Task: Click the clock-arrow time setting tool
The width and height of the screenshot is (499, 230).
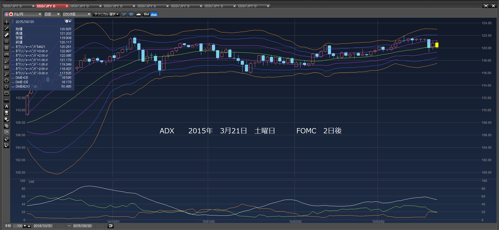Action: pyautogui.click(x=7, y=119)
